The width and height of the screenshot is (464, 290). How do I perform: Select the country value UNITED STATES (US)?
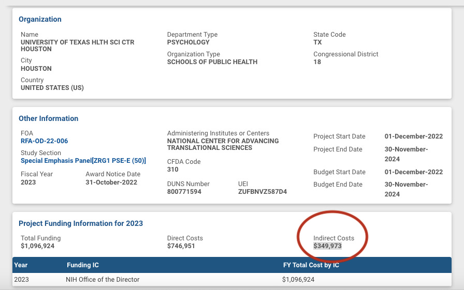click(x=52, y=88)
